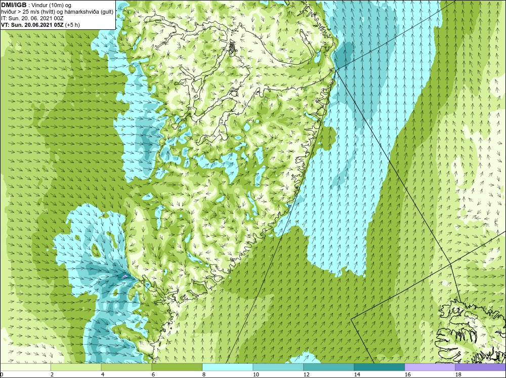Click the legend value label "10"
506x378 pixels.
[x=256, y=374]
